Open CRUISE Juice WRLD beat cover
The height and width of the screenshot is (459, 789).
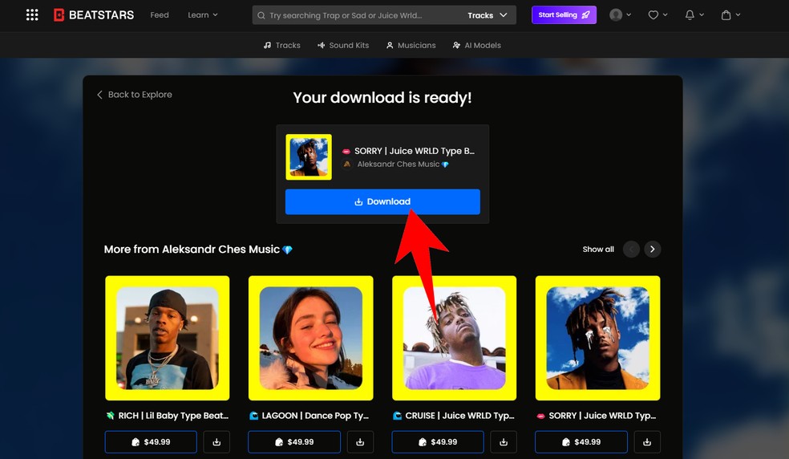454,338
